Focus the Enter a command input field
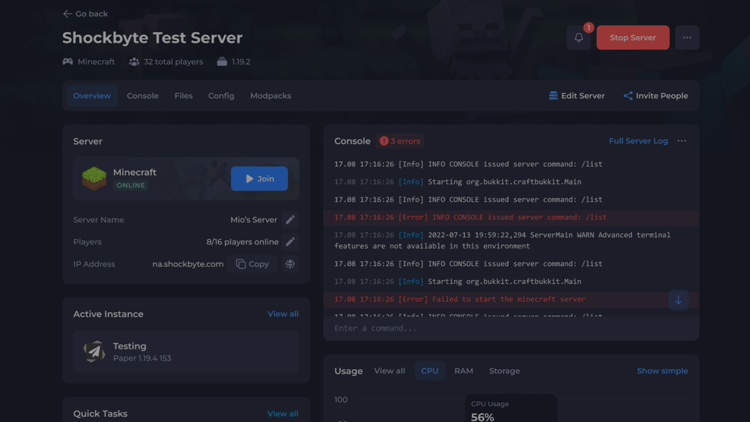750x422 pixels. (x=511, y=328)
